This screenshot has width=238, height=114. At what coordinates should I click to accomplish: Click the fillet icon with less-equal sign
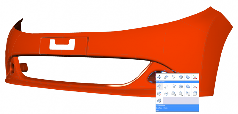tap(174, 94)
